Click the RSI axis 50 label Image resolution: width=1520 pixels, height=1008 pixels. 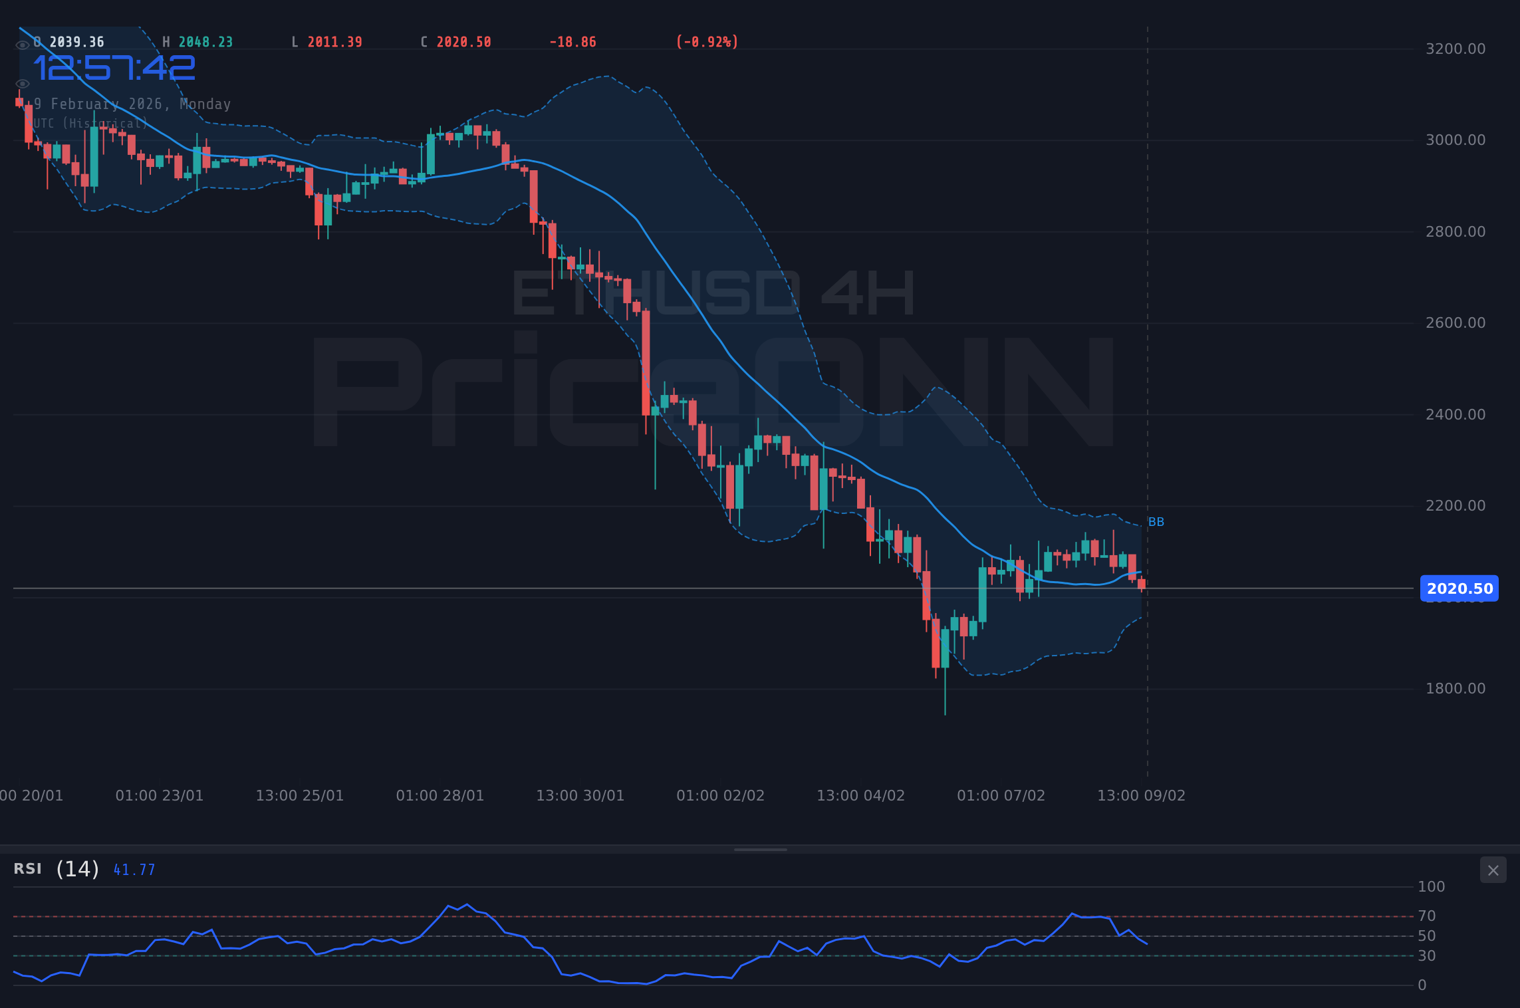pos(1427,936)
